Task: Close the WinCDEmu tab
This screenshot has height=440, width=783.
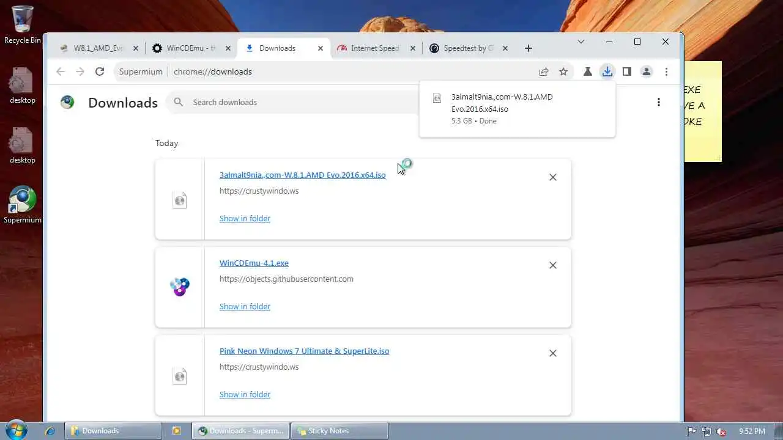Action: click(228, 48)
